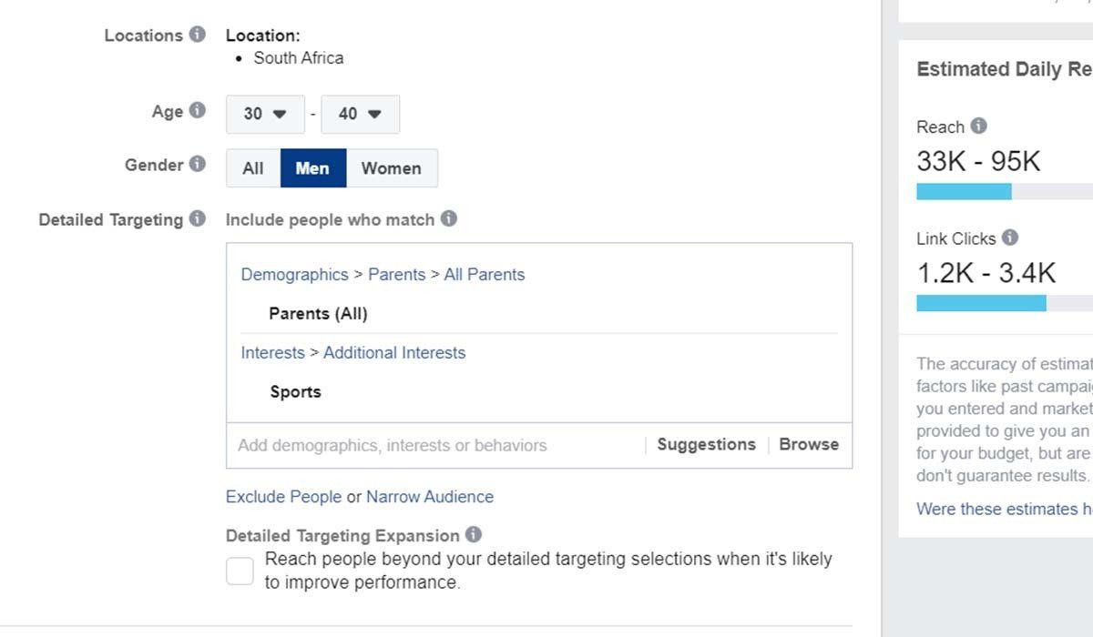Open the maximum age dropdown showing 40

point(360,114)
